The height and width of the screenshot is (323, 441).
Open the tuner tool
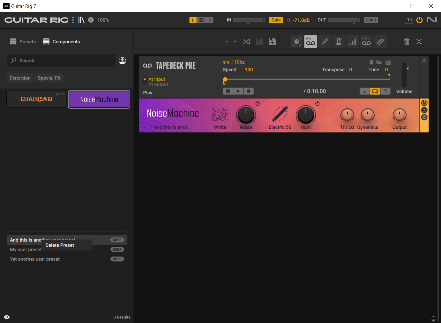pos(325,41)
